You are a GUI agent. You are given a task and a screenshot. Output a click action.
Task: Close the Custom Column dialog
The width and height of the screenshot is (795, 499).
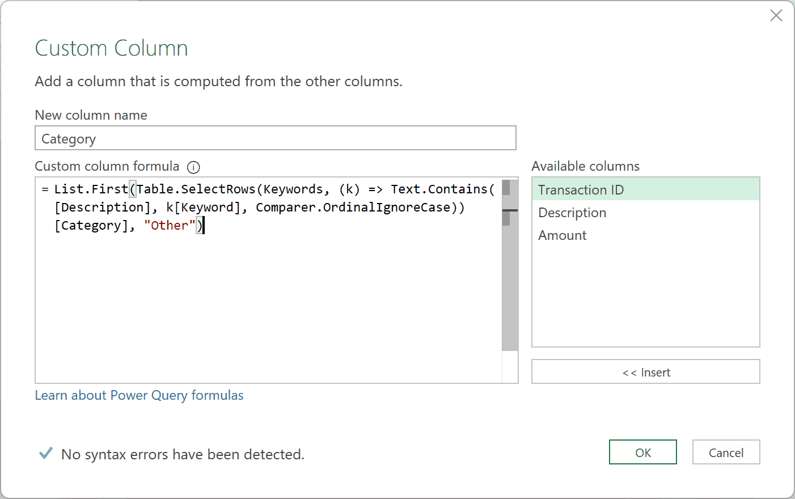[x=776, y=15]
